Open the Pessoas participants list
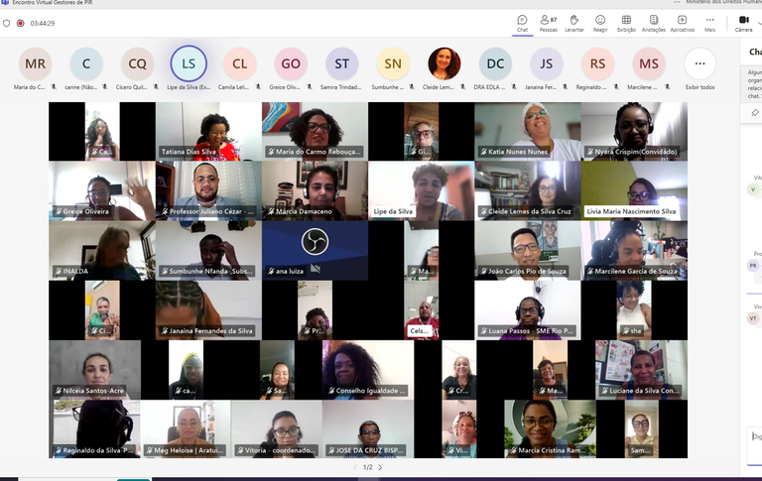This screenshot has width=762, height=481. (x=548, y=23)
